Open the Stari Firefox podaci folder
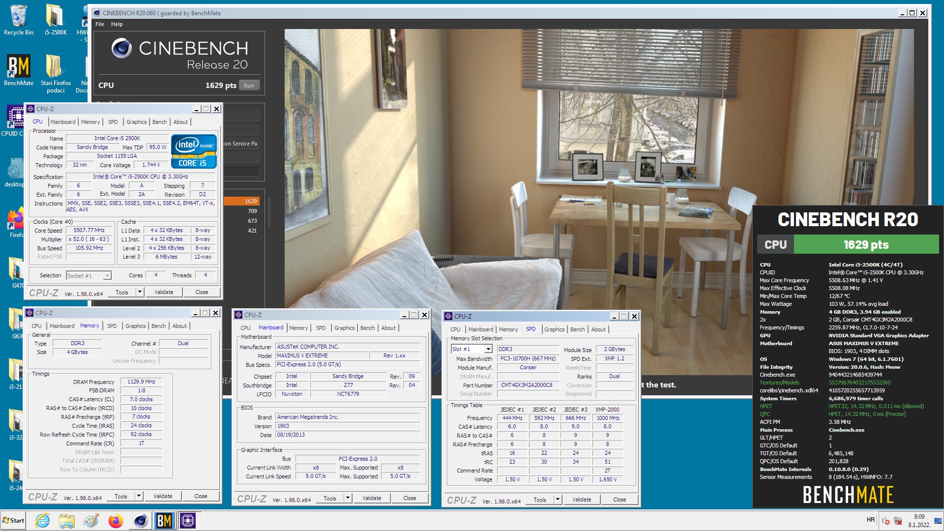 pos(55,73)
